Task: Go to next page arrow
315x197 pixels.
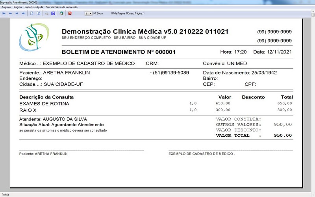Action: (x=17, y=13)
